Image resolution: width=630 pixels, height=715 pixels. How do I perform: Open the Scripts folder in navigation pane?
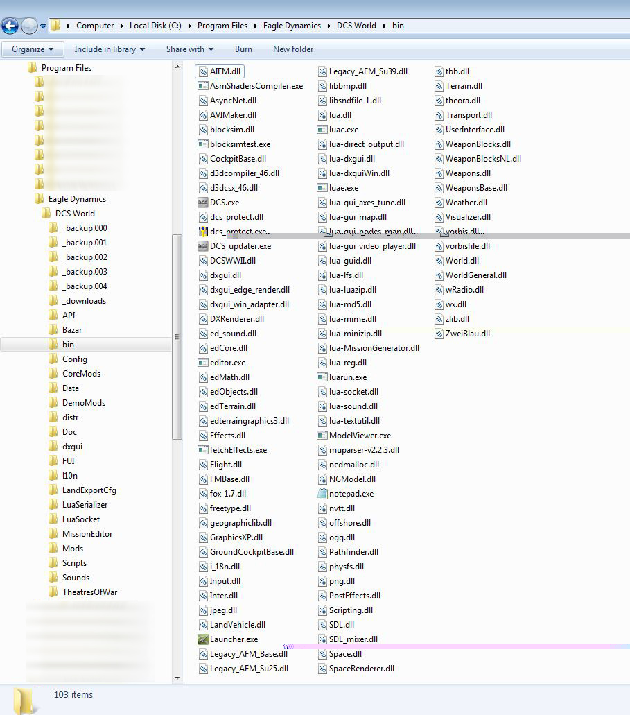[x=74, y=563]
